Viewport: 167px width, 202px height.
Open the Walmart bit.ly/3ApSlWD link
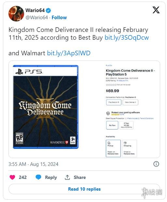[69, 53]
